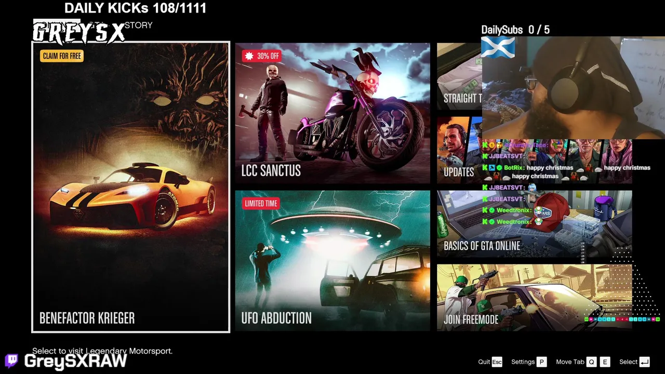Screen dimensions: 665x374
Task: Open the Settings prompt label
Action: pos(523,362)
